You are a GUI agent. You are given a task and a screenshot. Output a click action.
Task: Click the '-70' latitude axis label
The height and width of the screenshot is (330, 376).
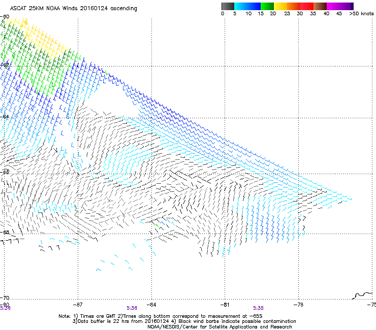[x=5, y=298]
